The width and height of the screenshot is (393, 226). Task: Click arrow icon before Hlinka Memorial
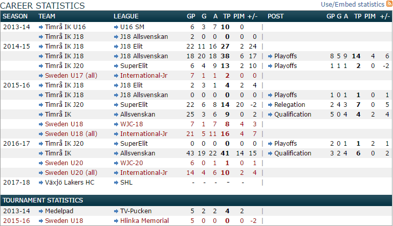pos(116,221)
